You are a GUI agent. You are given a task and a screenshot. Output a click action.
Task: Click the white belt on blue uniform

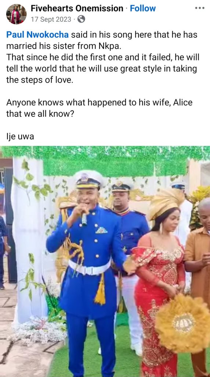89,267
